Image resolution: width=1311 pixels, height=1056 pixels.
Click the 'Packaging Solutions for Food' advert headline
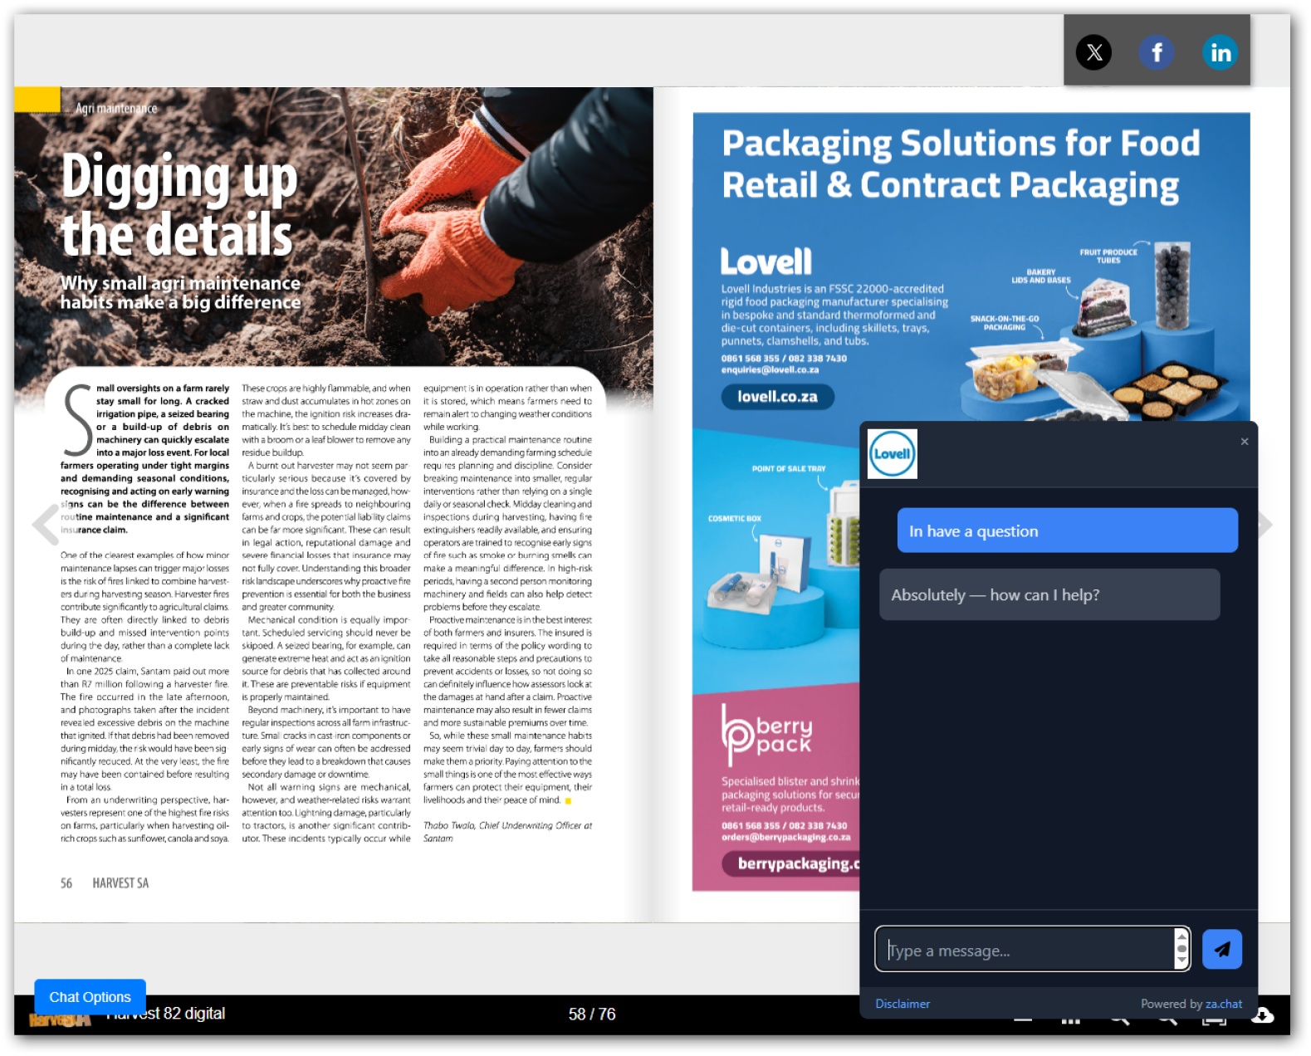point(961,164)
